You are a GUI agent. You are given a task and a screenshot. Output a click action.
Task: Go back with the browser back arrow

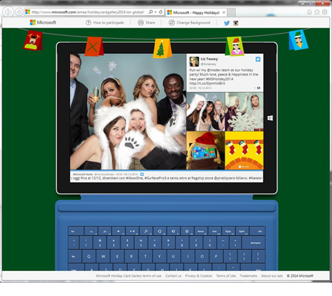pyautogui.click(x=8, y=12)
